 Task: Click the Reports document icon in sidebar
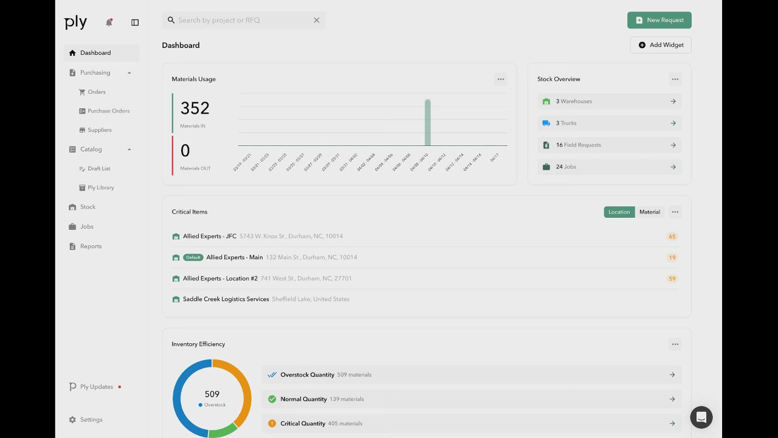point(72,246)
